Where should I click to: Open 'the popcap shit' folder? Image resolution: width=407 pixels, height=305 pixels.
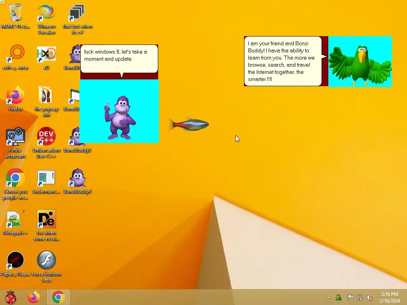[x=46, y=101]
